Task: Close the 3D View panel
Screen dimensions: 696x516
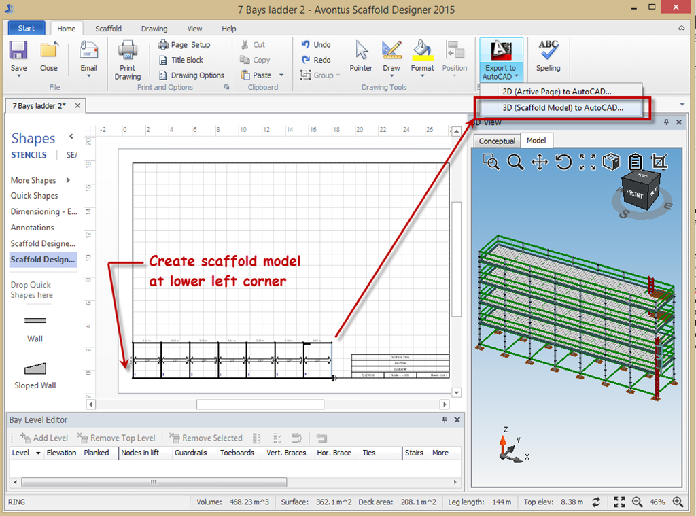Action: pos(679,122)
